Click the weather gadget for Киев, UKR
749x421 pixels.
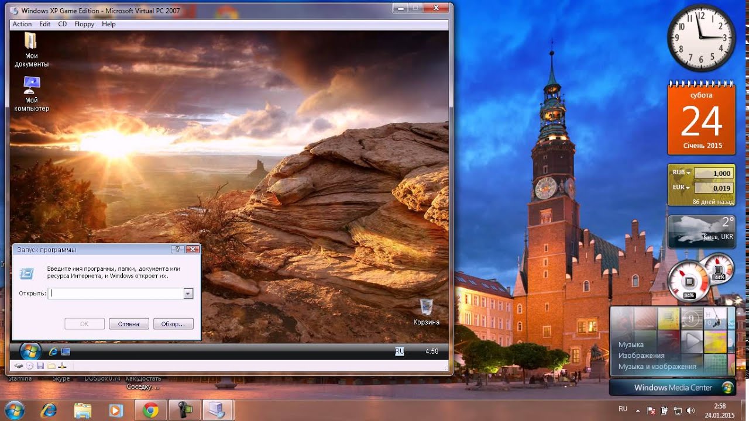tap(702, 232)
